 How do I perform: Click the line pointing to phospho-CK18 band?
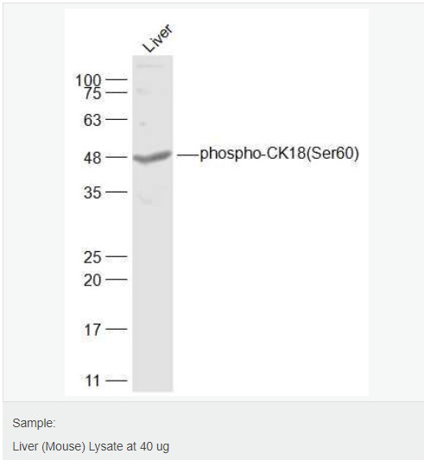[x=188, y=155]
